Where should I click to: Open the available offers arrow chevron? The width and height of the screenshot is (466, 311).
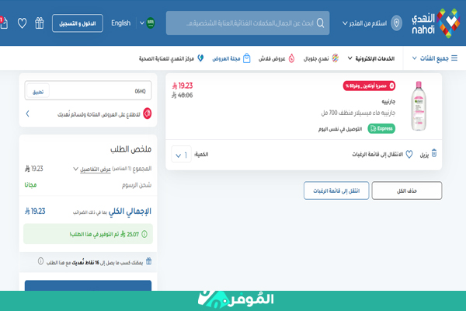click(27, 114)
